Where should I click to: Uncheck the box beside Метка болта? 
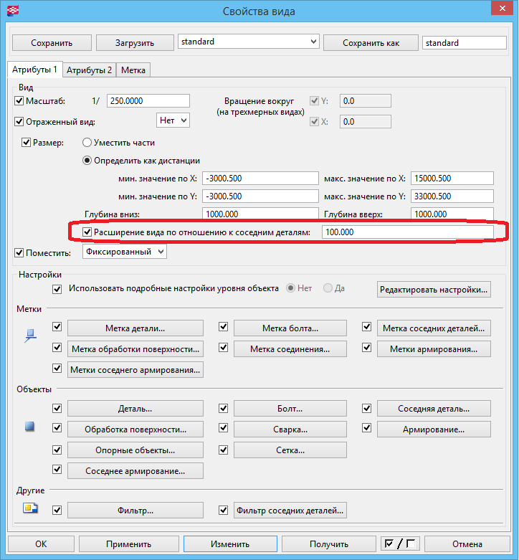click(224, 327)
